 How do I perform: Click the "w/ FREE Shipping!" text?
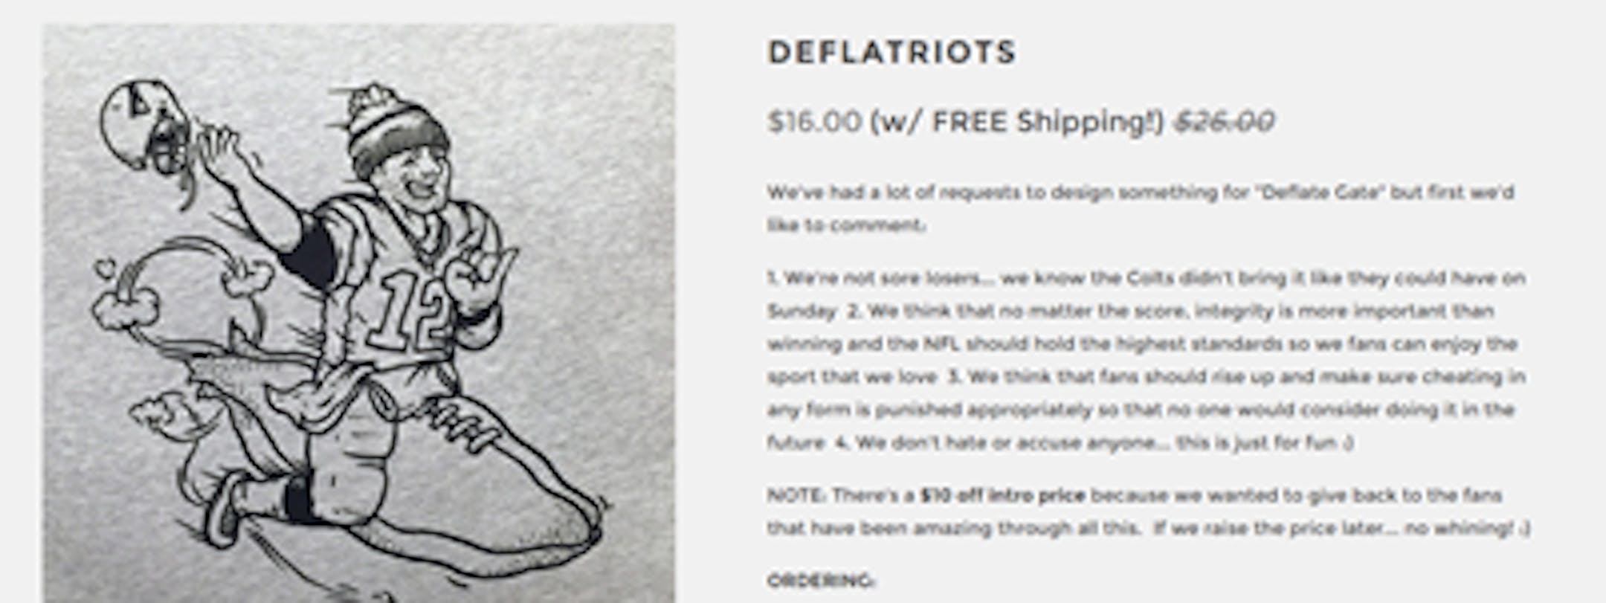(1017, 121)
